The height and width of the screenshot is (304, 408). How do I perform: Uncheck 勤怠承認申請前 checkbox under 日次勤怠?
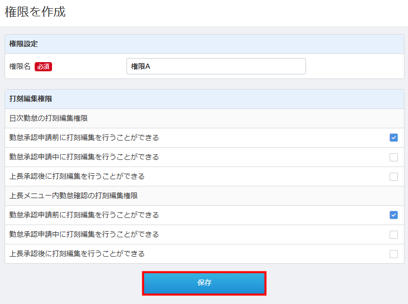coord(393,137)
